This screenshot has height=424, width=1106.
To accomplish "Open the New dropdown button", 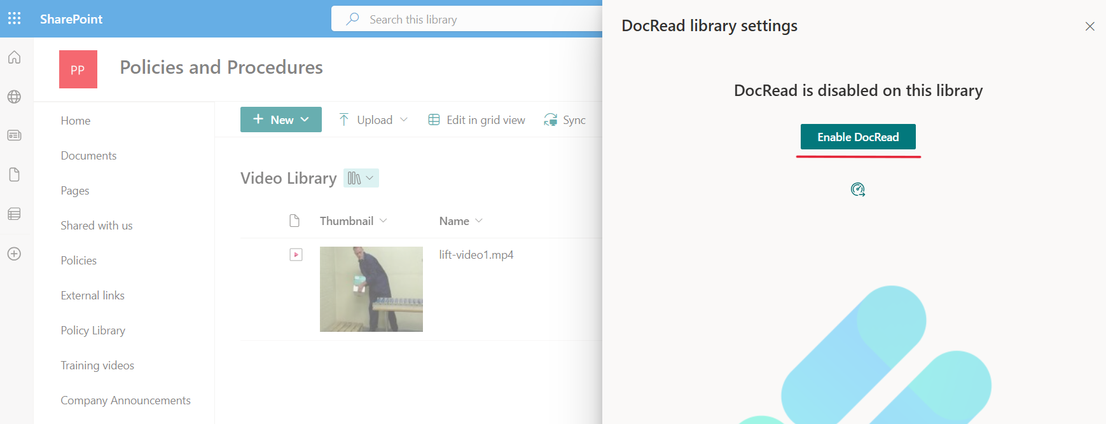I will click(x=281, y=120).
